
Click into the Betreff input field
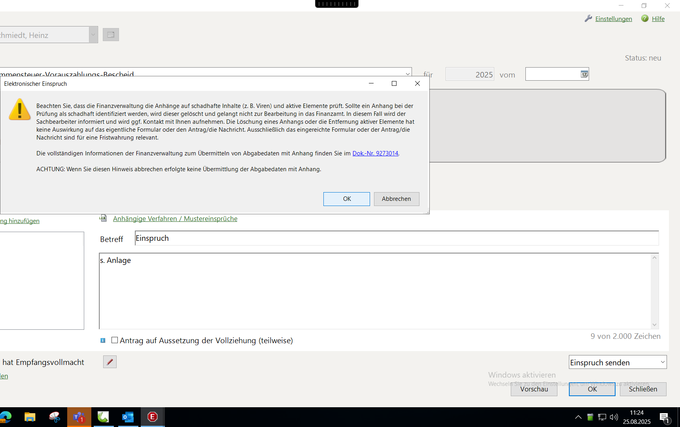click(x=395, y=238)
